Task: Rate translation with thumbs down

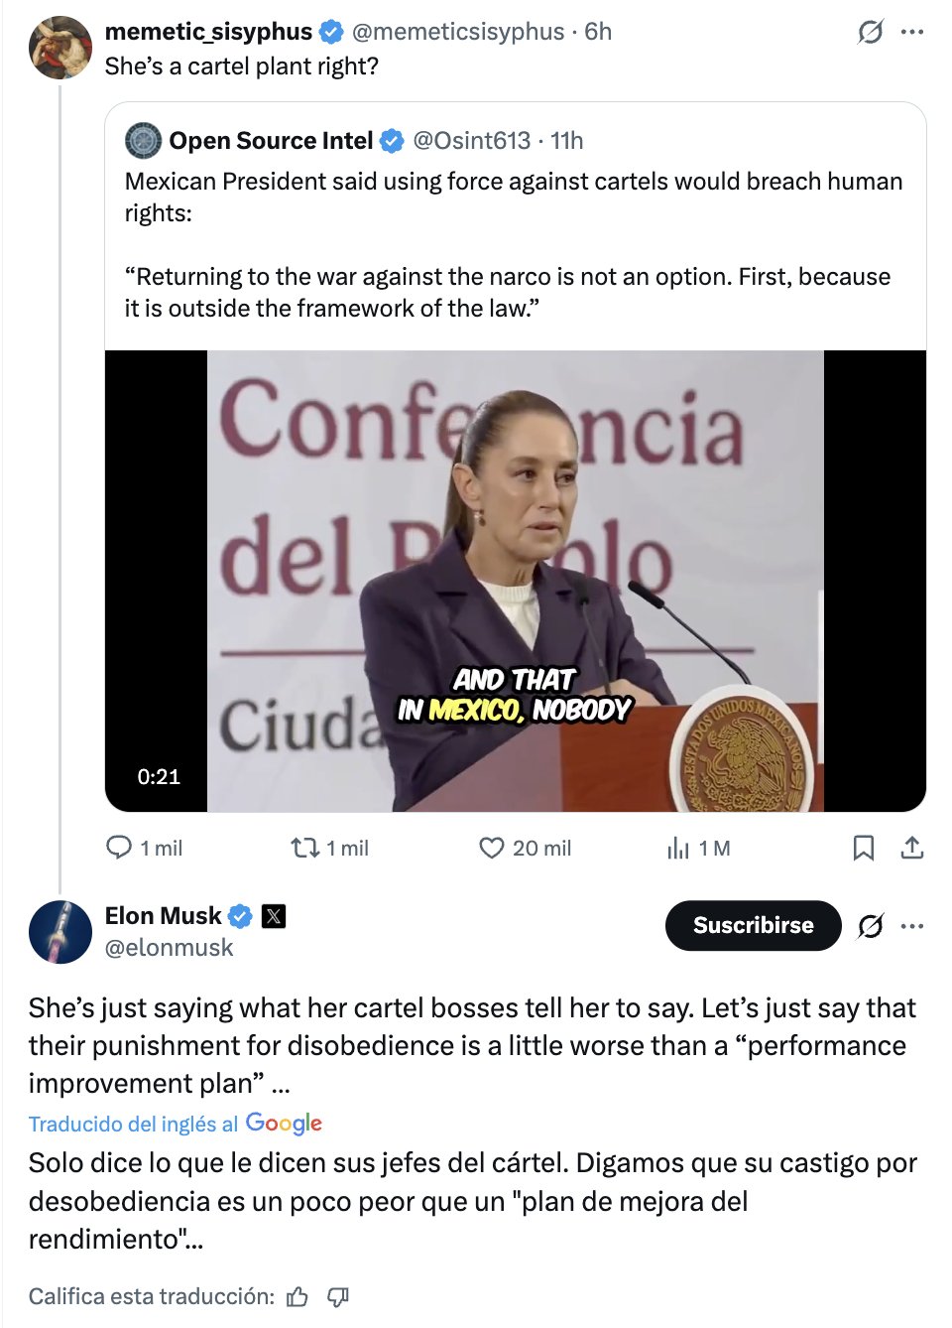Action: 338,1296
